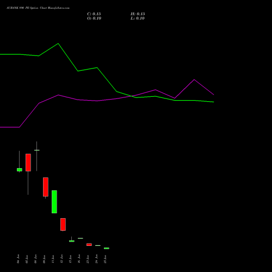
Task: Click the 15 Jun date label
Action: (70, 259)
